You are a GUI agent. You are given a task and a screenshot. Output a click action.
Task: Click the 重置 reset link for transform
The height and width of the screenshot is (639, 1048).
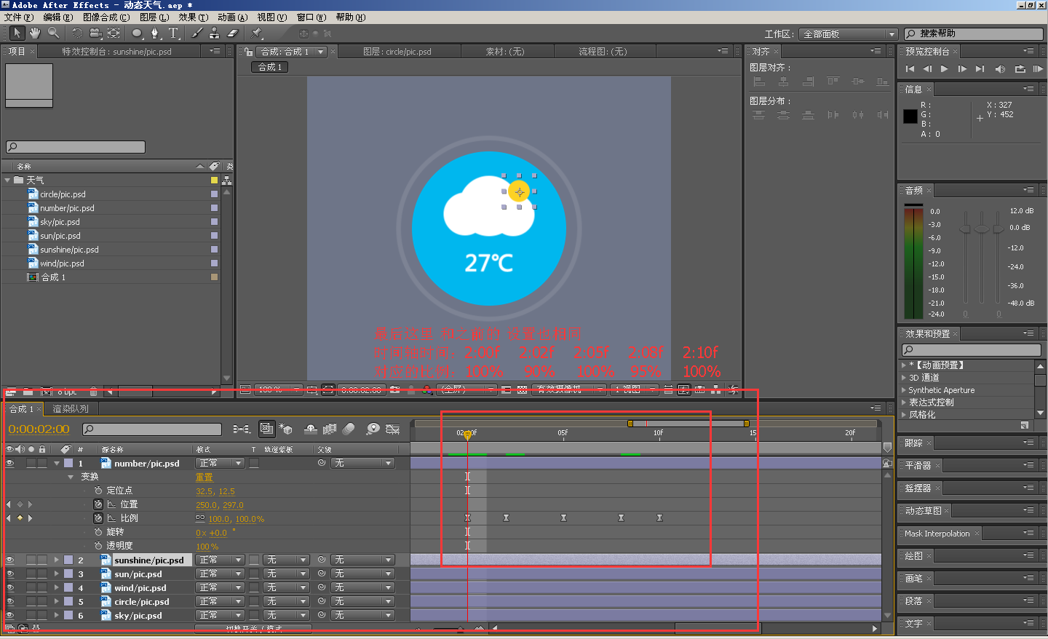coord(204,477)
